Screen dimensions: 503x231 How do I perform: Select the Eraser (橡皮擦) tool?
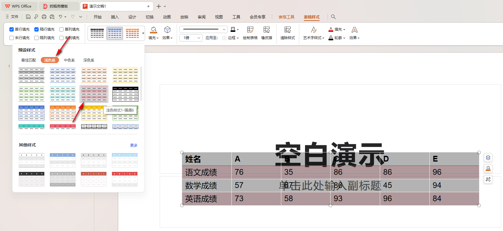tap(266, 30)
